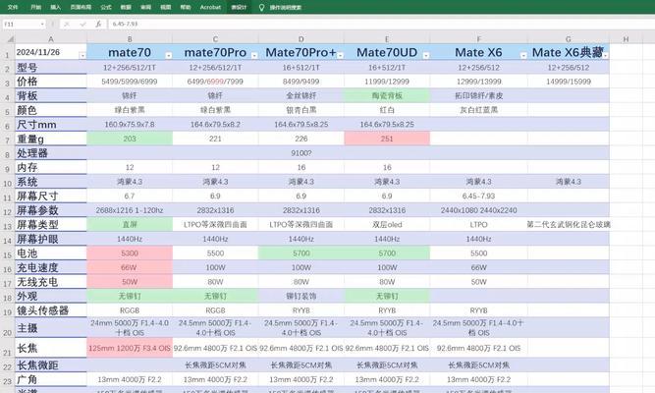Switch to the 表设计 ribbon tab

(x=239, y=7)
